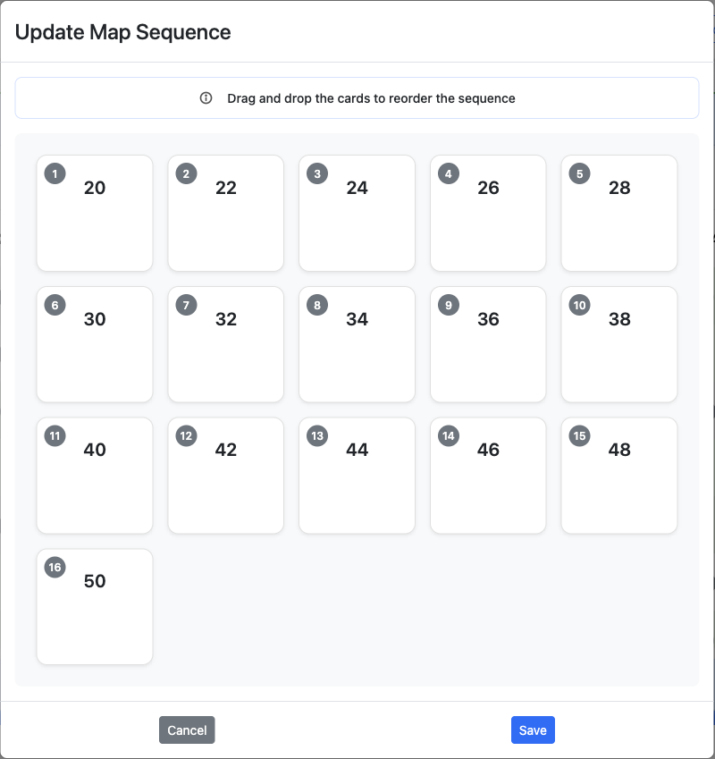Select the card showing 26
This screenshot has width=715, height=759.
(488, 213)
